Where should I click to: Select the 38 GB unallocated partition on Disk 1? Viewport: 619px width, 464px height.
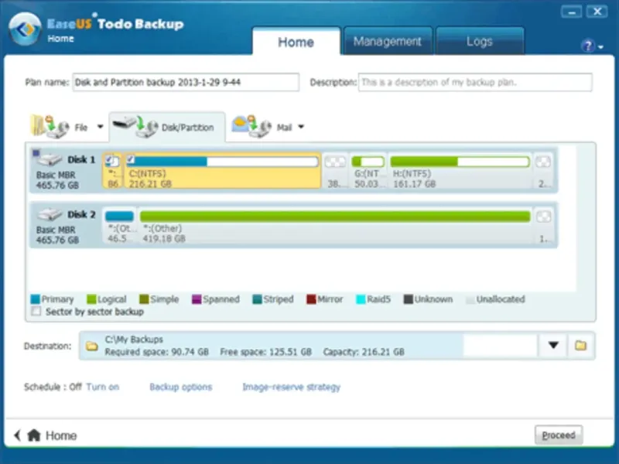click(x=335, y=171)
